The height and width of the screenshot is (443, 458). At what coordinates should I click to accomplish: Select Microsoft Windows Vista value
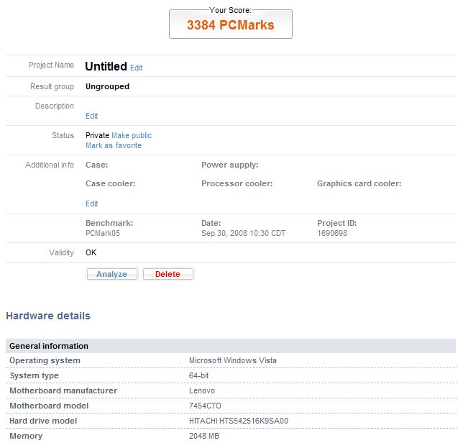233,360
